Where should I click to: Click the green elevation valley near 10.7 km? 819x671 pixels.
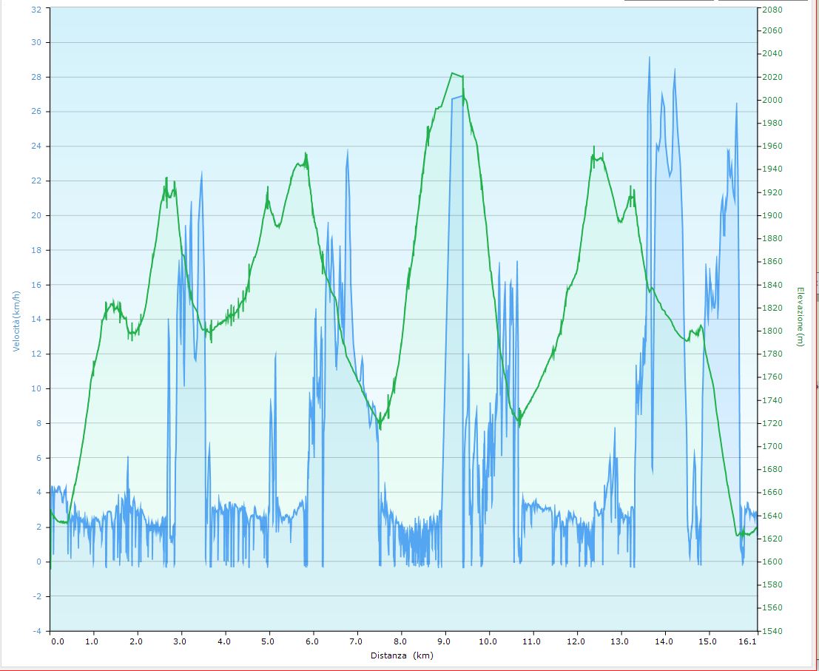[519, 423]
